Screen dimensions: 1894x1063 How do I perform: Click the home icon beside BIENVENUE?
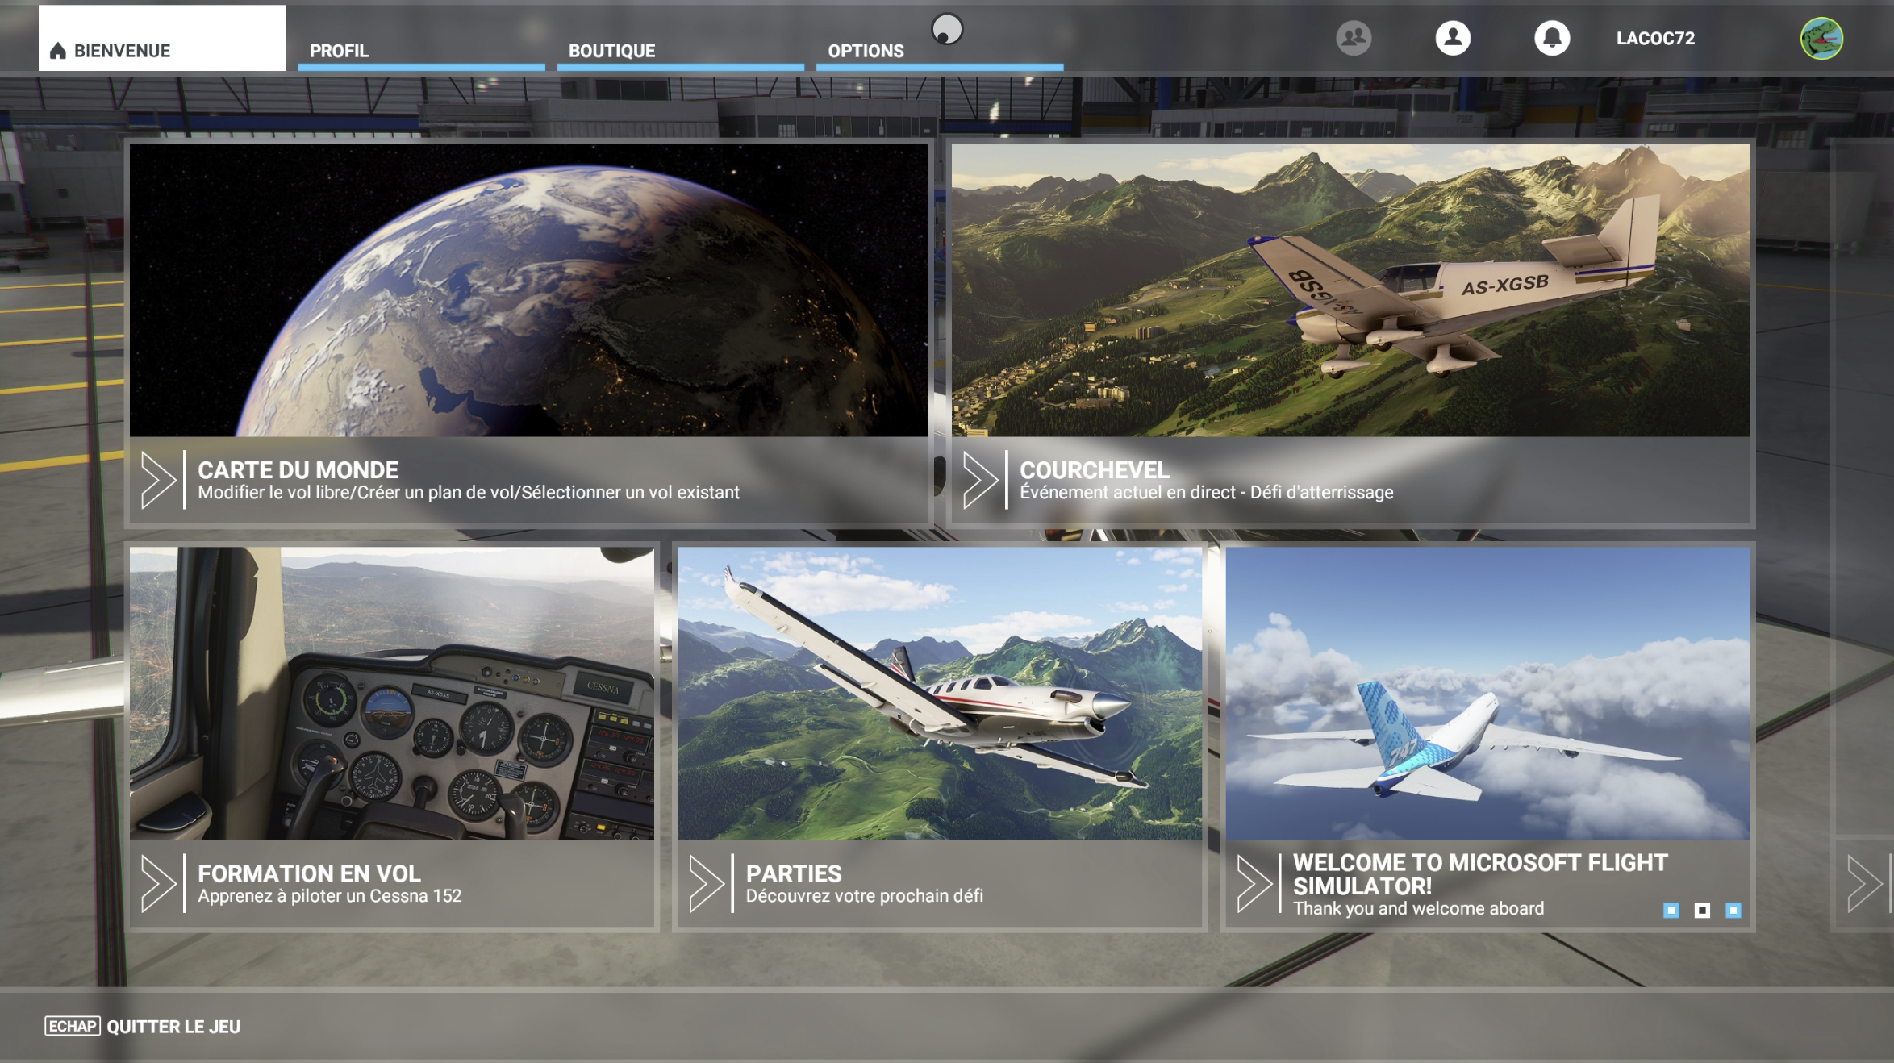click(57, 51)
